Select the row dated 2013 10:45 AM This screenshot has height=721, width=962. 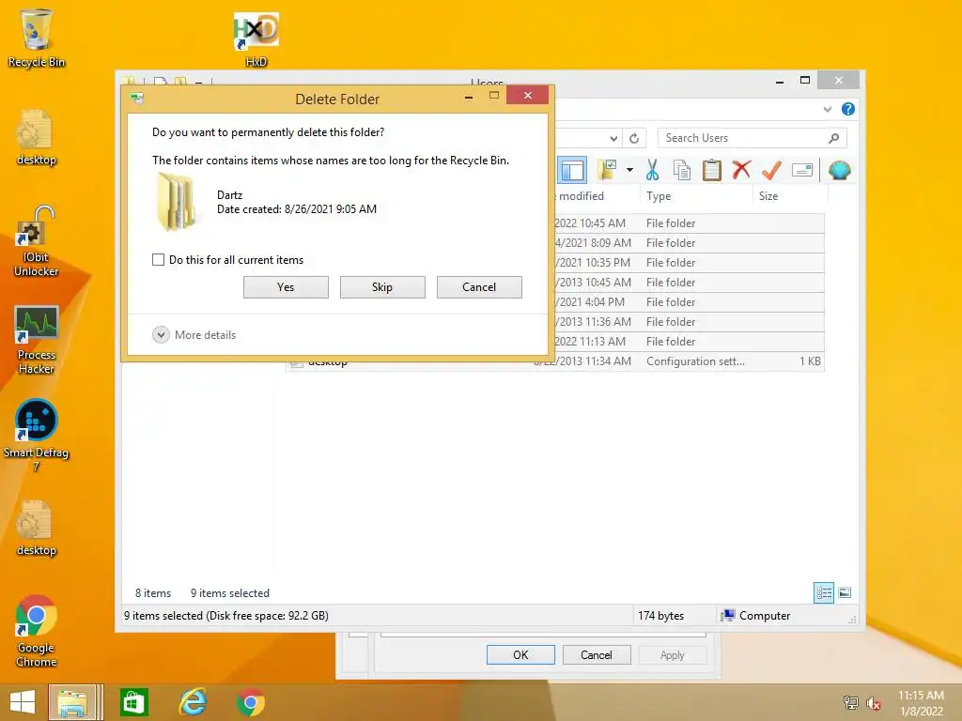689,282
